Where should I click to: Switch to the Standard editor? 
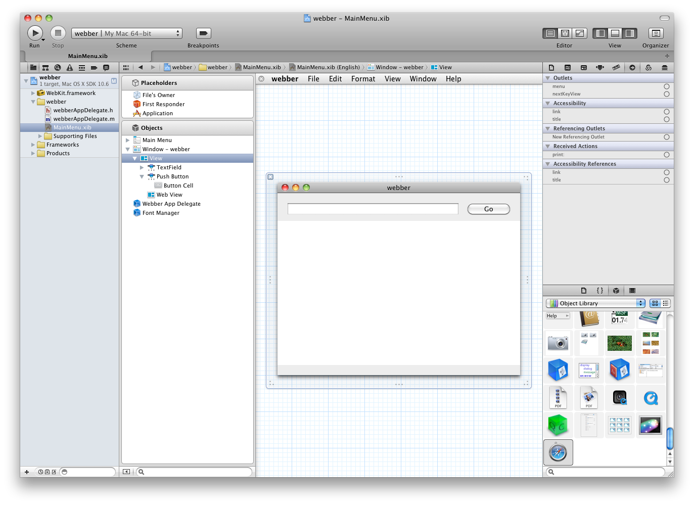[x=550, y=33]
